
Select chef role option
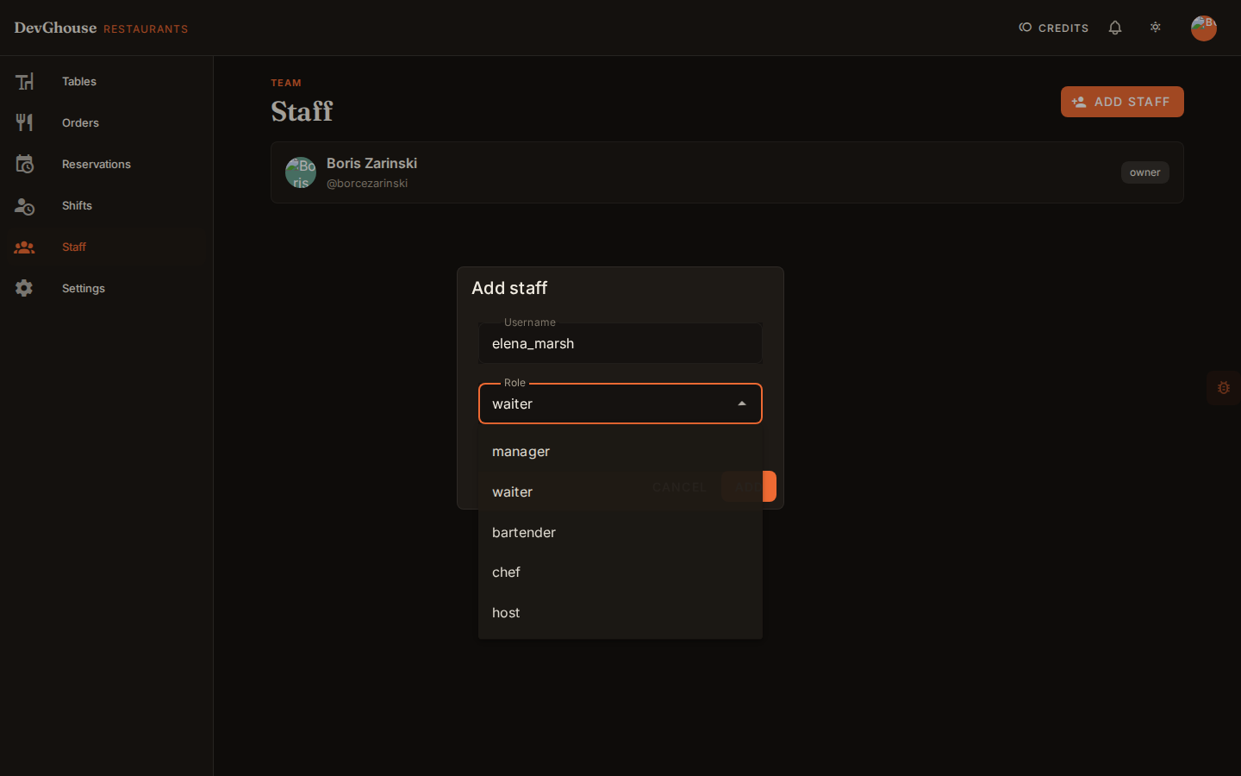coord(620,573)
